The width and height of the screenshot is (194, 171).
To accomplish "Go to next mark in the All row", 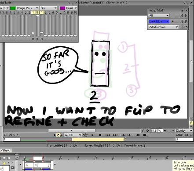I will pos(186,15).
